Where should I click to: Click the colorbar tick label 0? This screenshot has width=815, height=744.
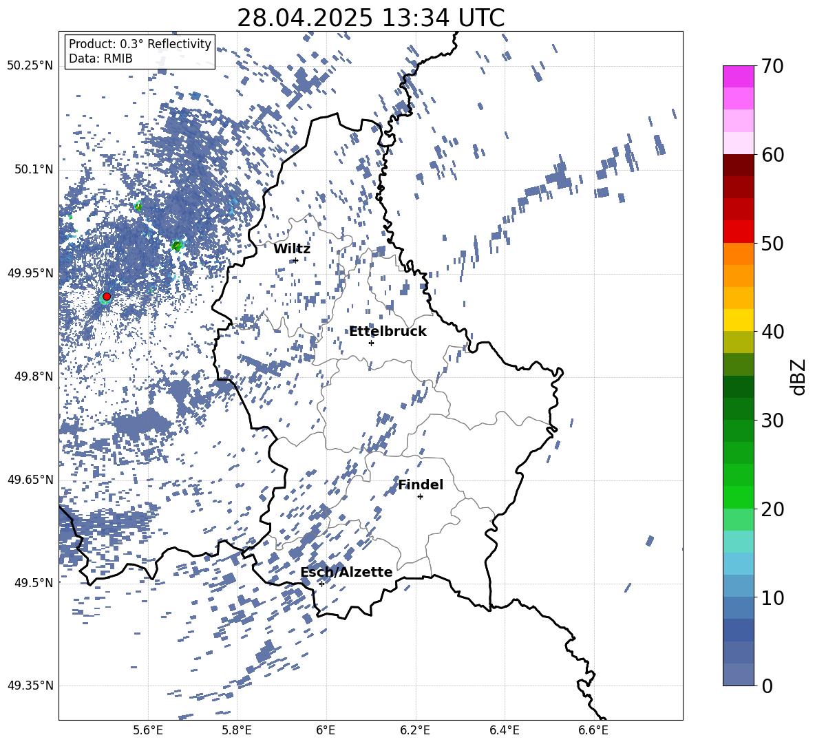[x=767, y=685]
